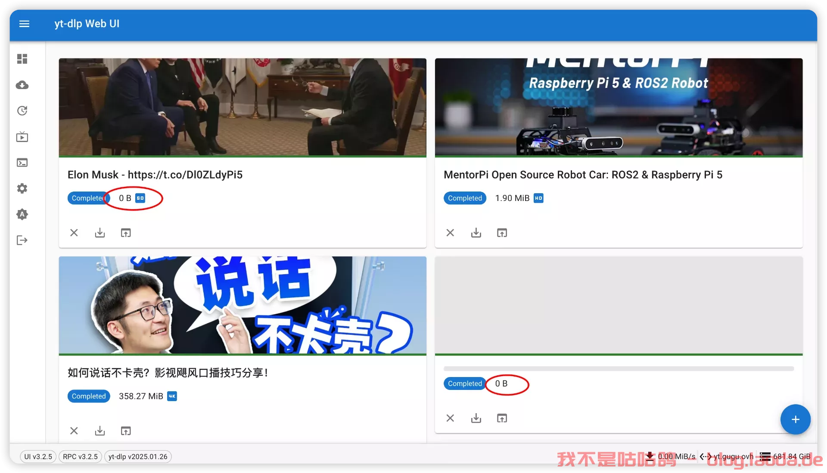827x473 pixels.
Task: Remove the 358.27 MiB Chinese video card
Action: pos(74,431)
